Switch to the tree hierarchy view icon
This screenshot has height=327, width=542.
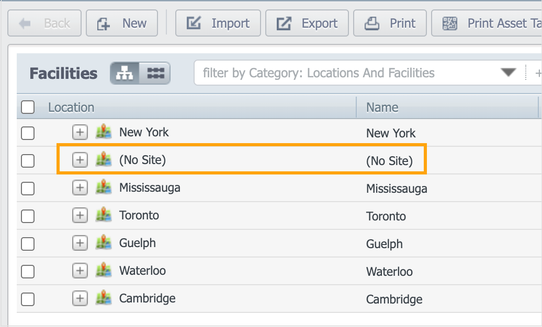click(x=125, y=74)
